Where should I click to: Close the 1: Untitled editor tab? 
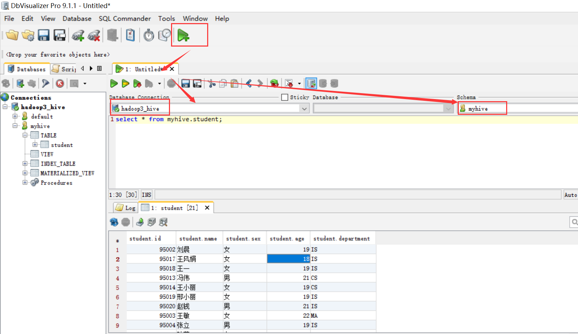coord(172,69)
